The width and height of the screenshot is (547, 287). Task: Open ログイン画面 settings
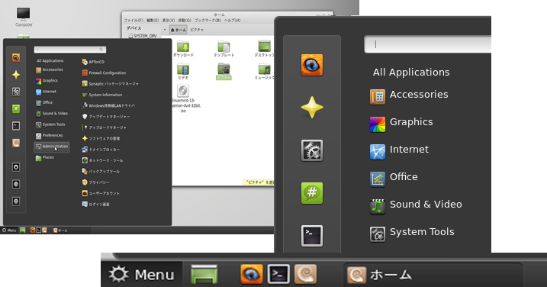pos(95,205)
